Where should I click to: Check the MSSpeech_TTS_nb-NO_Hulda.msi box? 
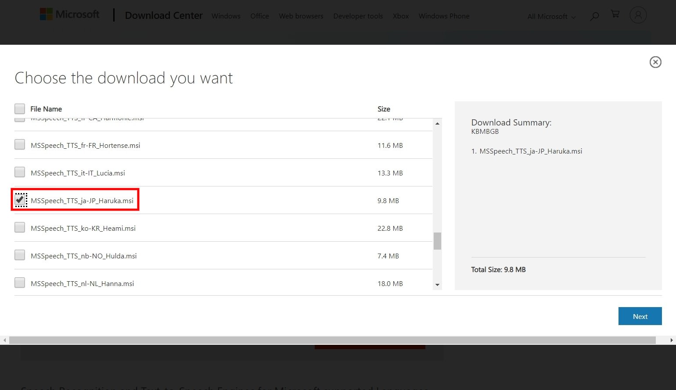[x=19, y=254]
